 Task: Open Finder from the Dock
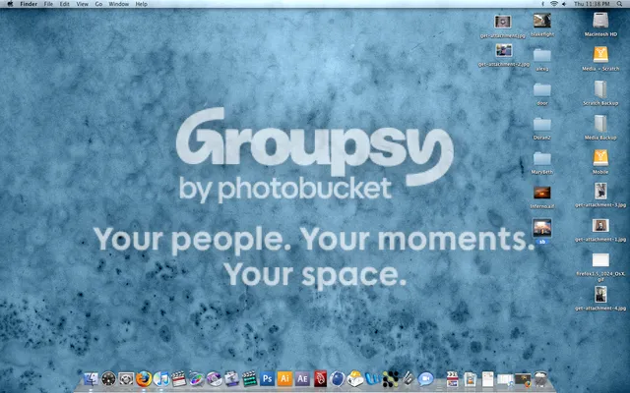point(91,378)
